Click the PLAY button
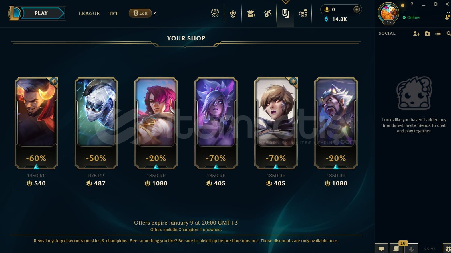 41,13
